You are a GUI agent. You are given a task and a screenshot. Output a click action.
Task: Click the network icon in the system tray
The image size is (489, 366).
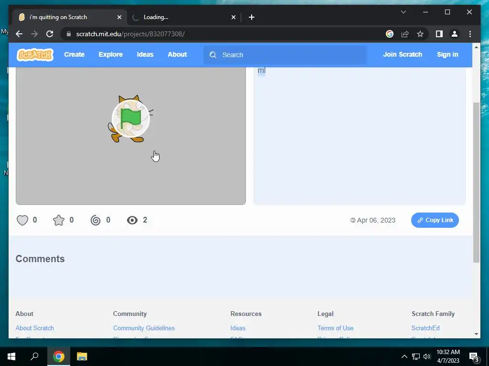tap(416, 356)
